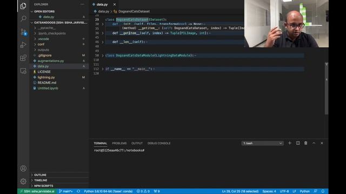Open the .gitignore file
The image size is (346, 194).
point(44,56)
